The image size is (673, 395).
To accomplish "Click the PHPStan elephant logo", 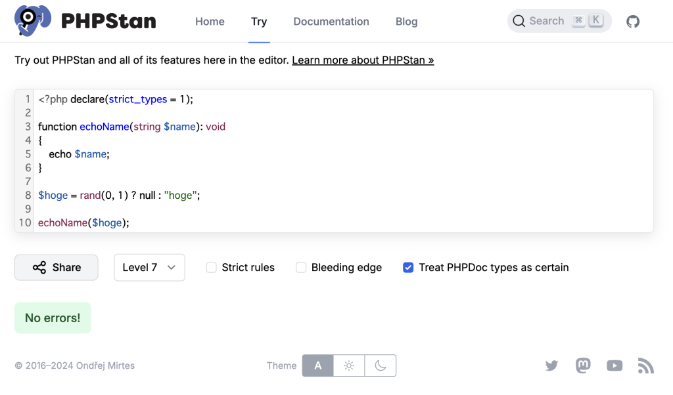I will [x=33, y=21].
